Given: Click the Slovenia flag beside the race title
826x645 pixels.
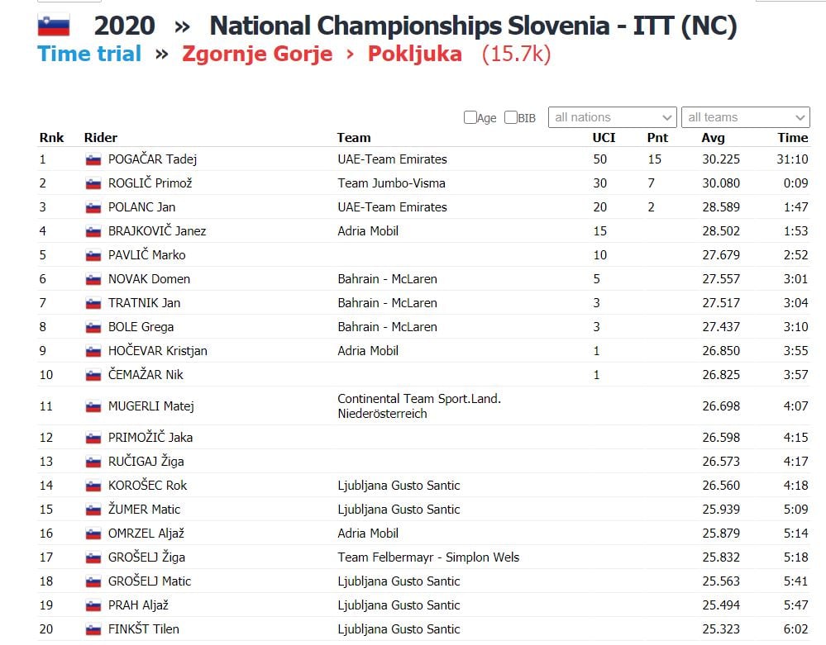Looking at the screenshot, I should coord(54,26).
